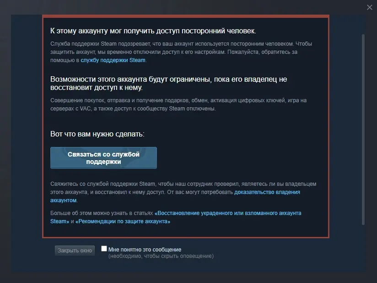Screen dimensions: 377x283
Task: Click the «Мне понятно это сообщение» label text
Action: 145,249
